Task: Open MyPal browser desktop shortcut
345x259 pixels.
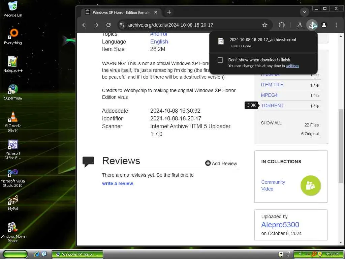Action: tap(13, 203)
